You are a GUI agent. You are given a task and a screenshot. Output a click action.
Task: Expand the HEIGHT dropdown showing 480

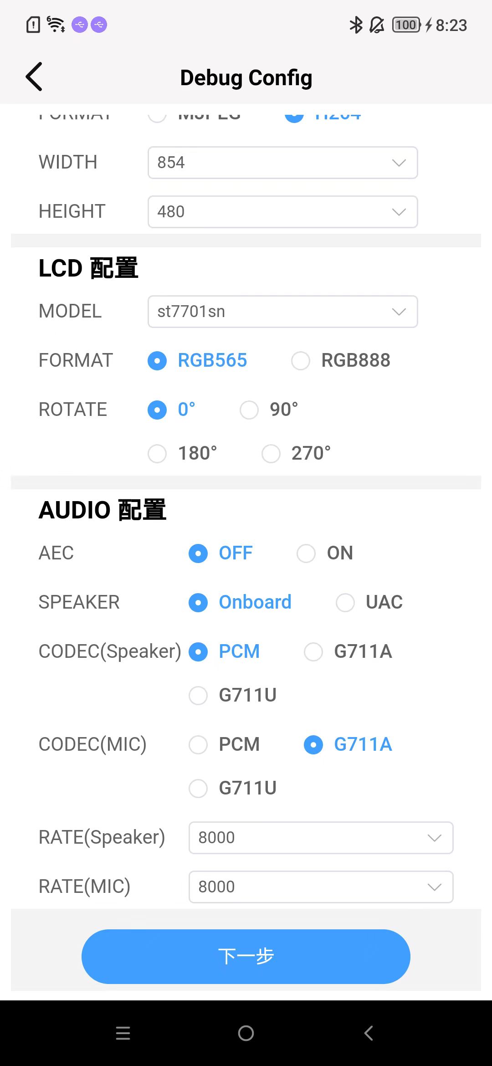pyautogui.click(x=282, y=212)
